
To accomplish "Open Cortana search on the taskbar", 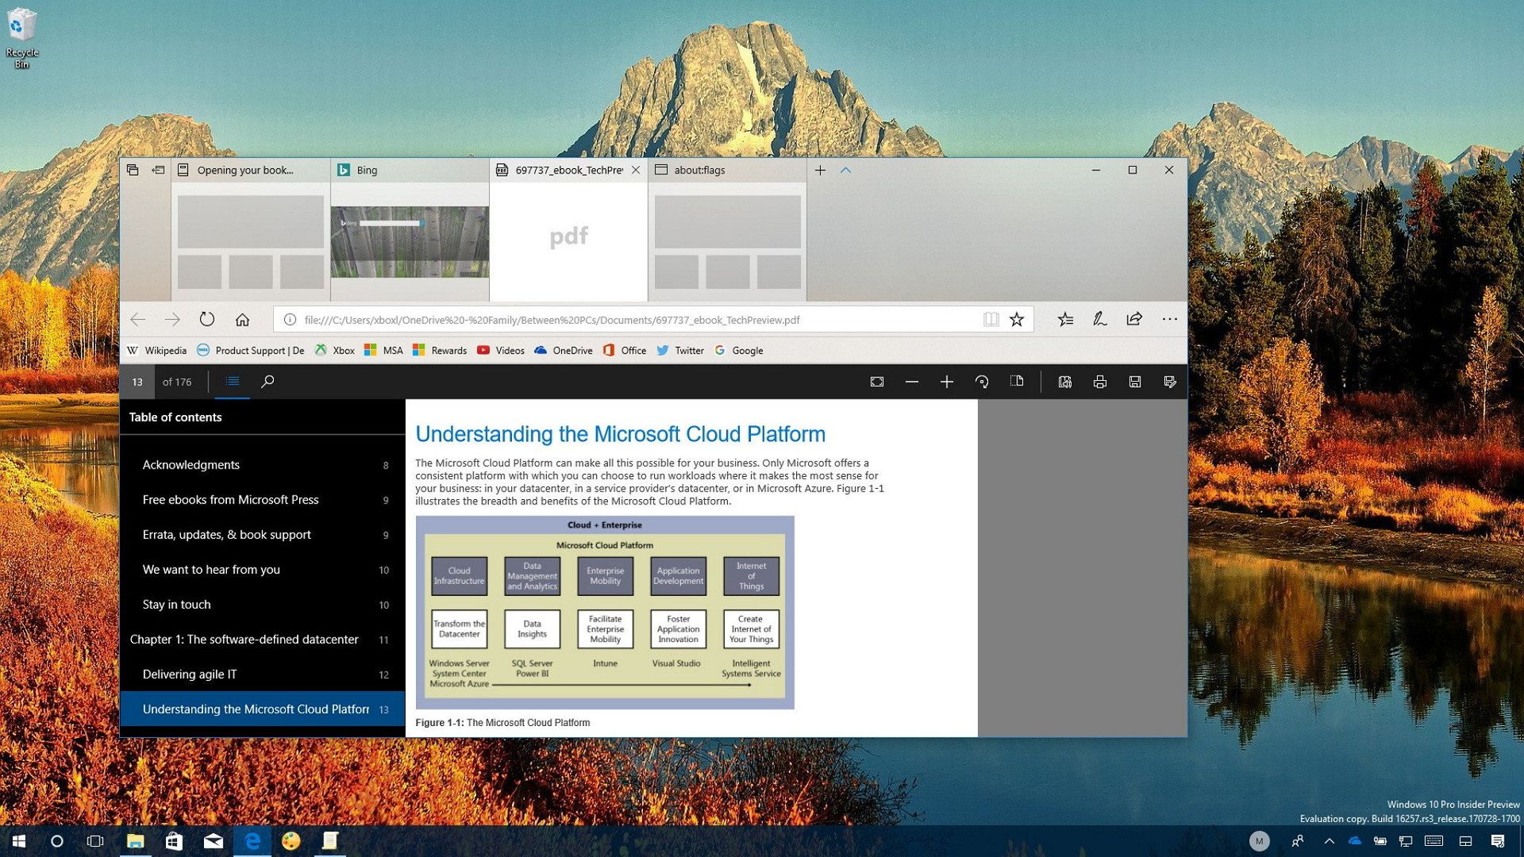I will click(56, 841).
